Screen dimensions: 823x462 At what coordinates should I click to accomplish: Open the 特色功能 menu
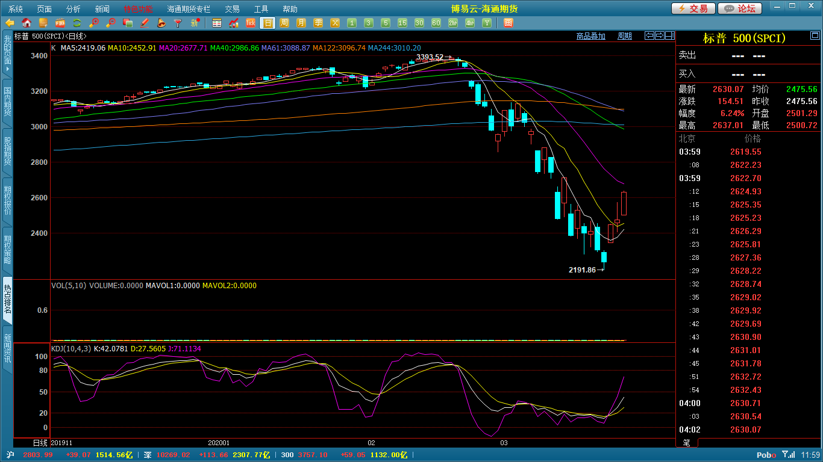click(x=138, y=9)
